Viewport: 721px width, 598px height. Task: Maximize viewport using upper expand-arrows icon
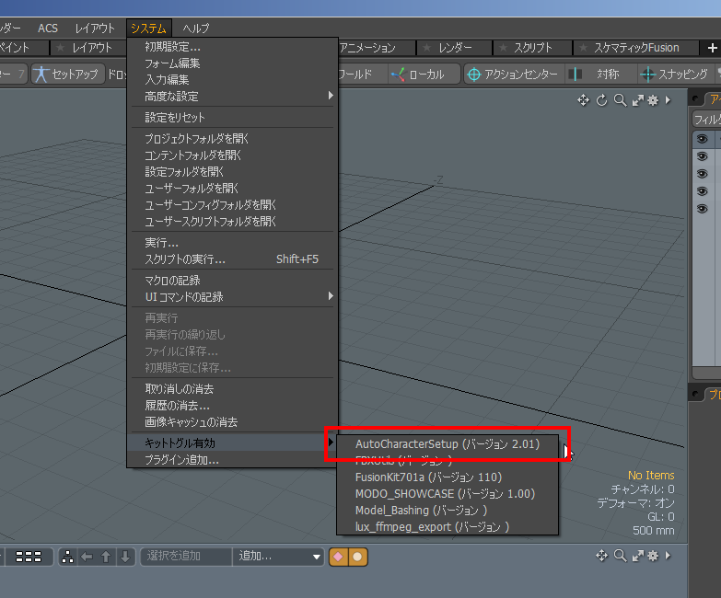(638, 100)
